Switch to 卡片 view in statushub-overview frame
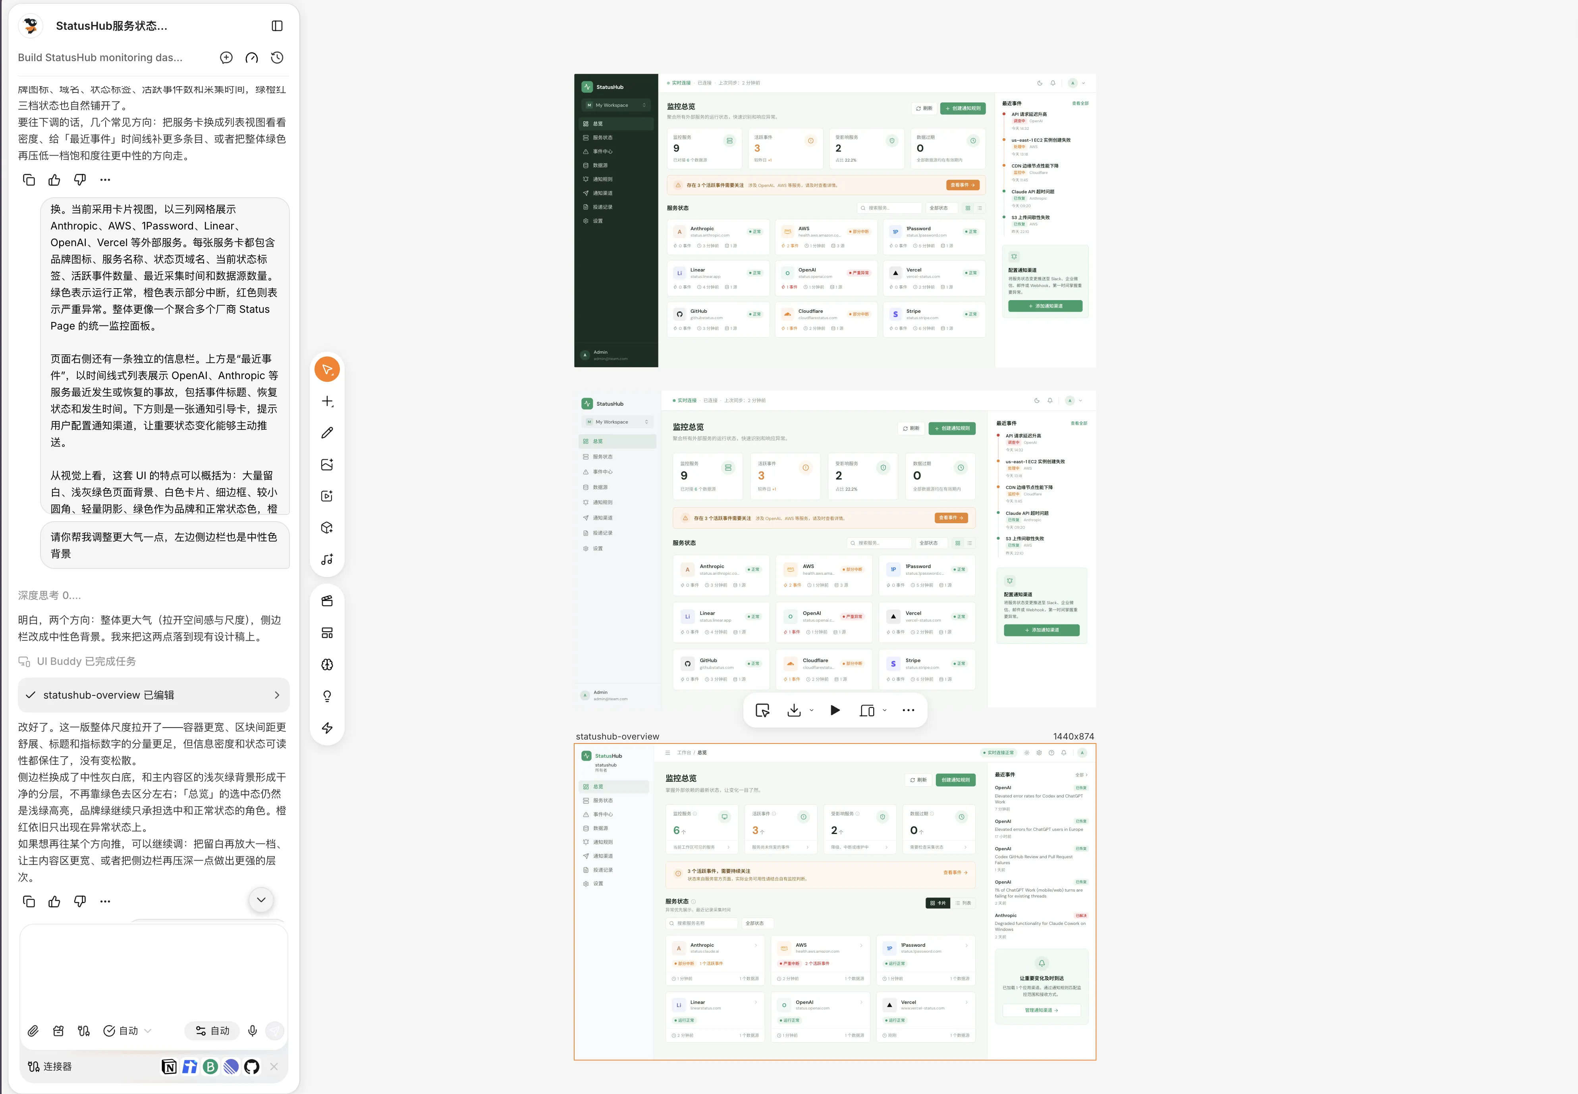The height and width of the screenshot is (1094, 1578). coord(938,903)
